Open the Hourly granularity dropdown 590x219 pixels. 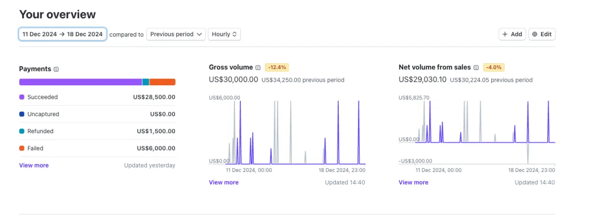[225, 34]
